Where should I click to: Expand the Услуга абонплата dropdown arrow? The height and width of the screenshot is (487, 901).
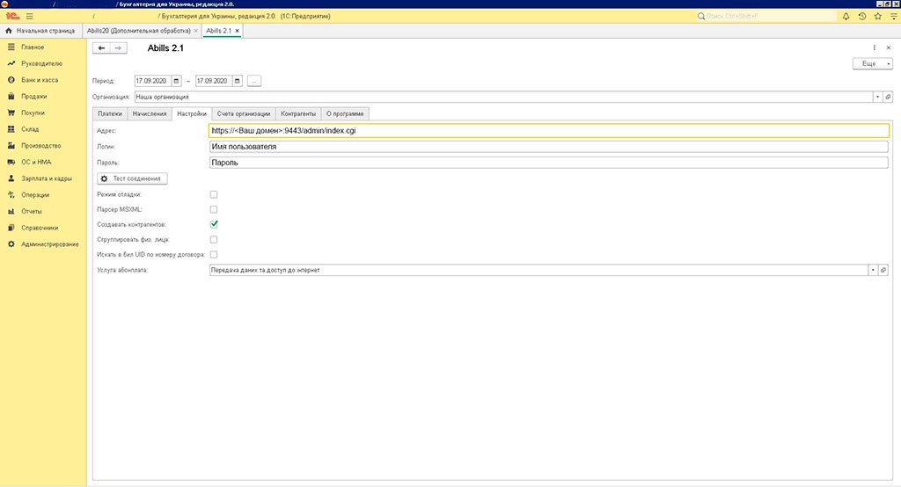[x=873, y=270]
